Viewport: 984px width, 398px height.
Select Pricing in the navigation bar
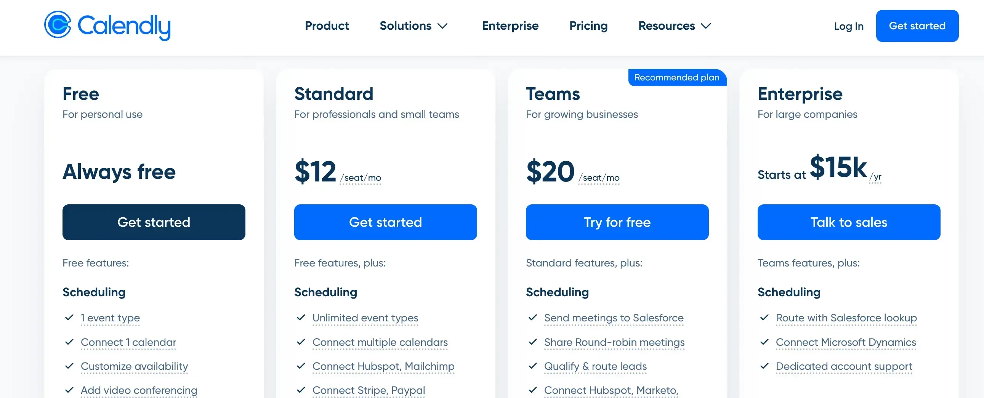point(588,26)
